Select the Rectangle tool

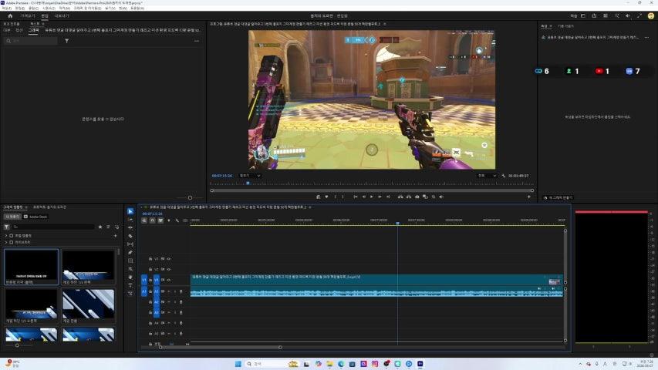[130, 261]
